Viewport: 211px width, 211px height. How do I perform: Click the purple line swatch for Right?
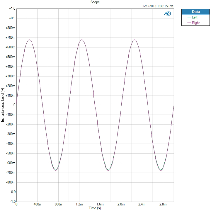pyautogui.click(x=189, y=23)
